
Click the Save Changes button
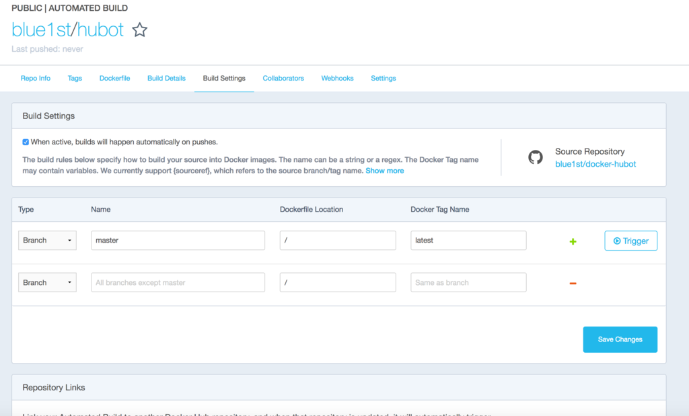click(620, 339)
